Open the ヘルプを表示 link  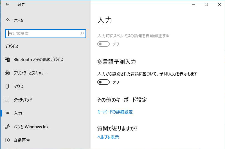108,137
